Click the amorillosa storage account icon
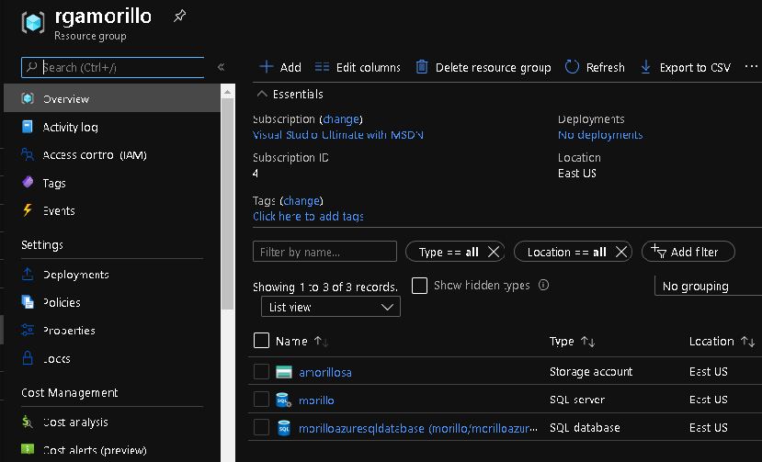Viewport: 762px width, 462px height. 284,372
